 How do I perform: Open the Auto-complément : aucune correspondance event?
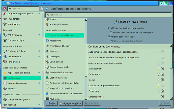(129, 52)
